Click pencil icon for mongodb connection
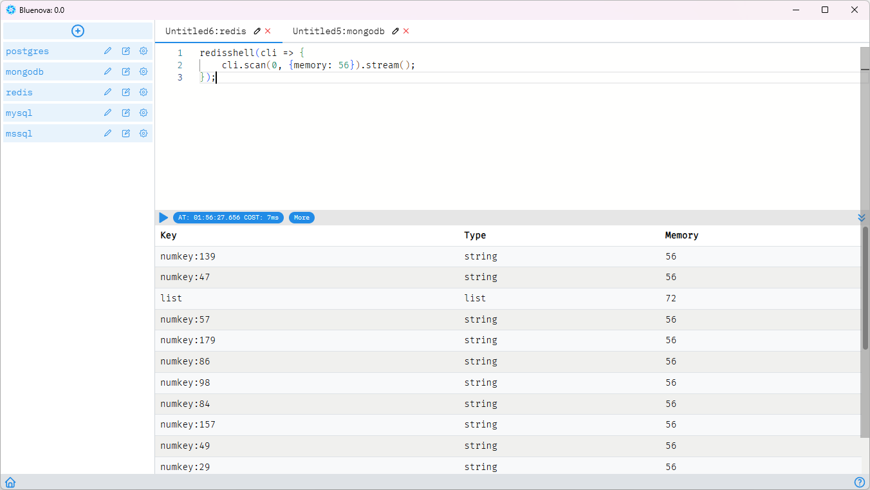Viewport: 870px width, 490px height. 107,71
